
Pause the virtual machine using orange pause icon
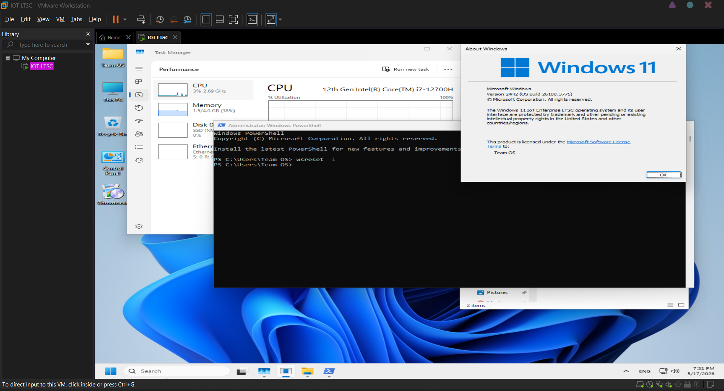pos(115,19)
